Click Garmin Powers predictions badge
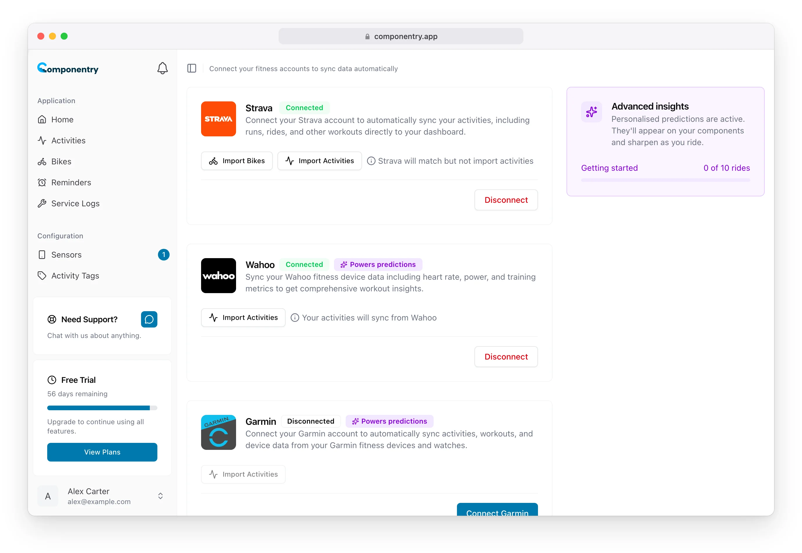The width and height of the screenshot is (802, 553). pyautogui.click(x=389, y=421)
